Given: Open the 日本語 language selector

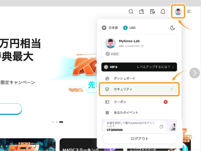Looking at the screenshot, I should [110, 28].
